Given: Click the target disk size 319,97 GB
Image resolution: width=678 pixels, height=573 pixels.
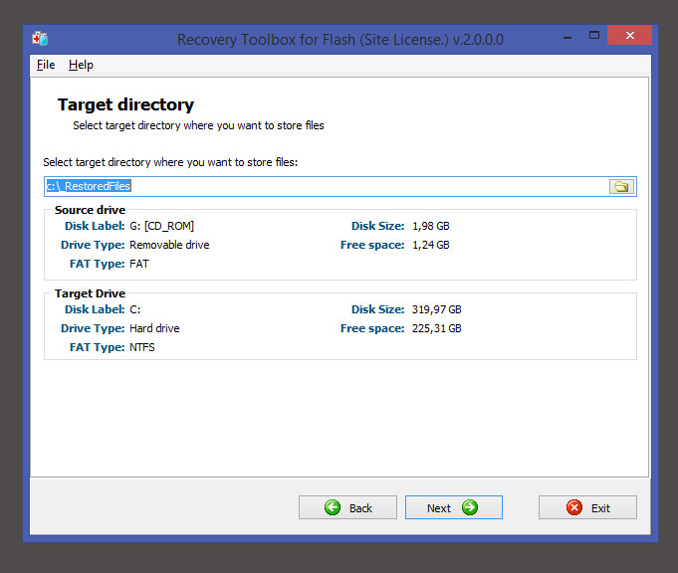Looking at the screenshot, I should click(x=436, y=309).
